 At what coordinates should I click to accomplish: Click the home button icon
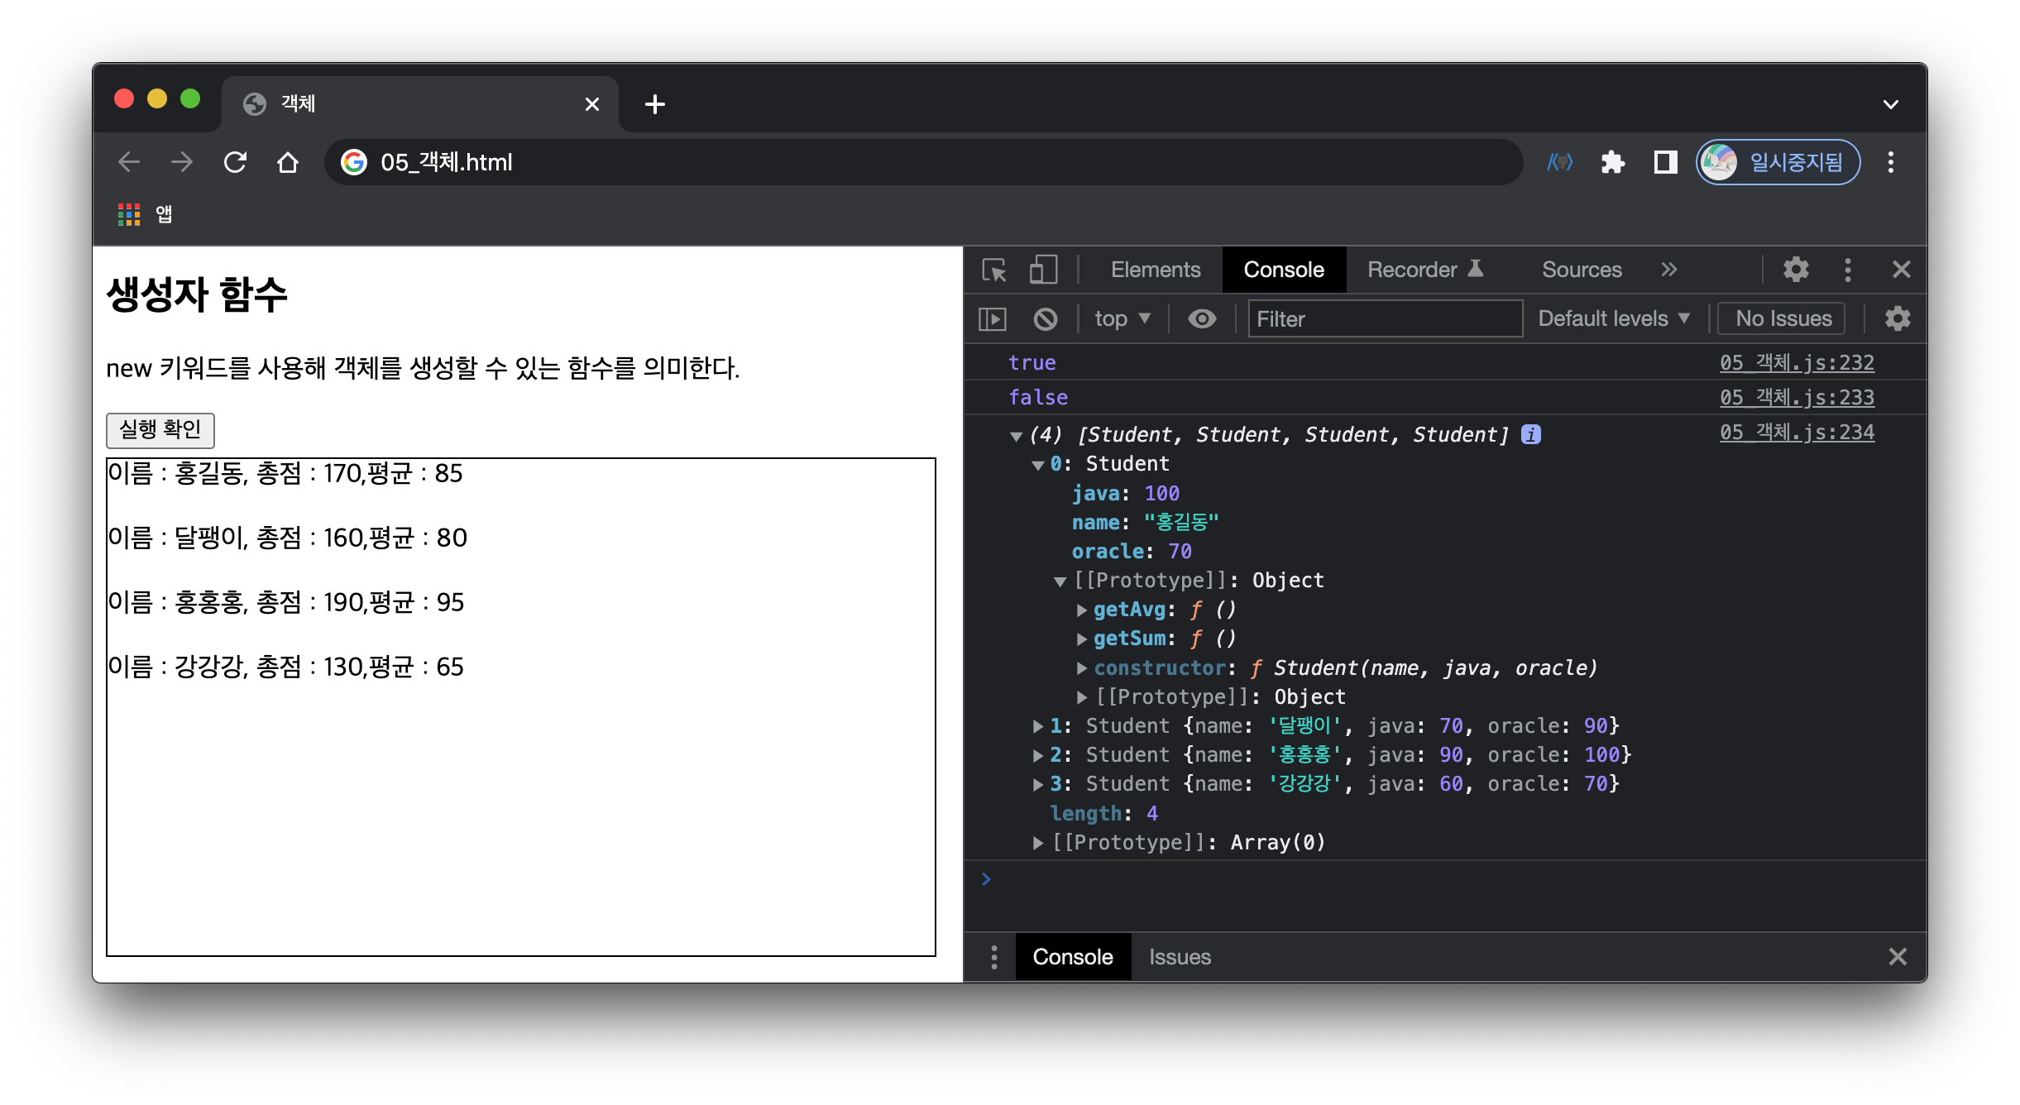[288, 162]
